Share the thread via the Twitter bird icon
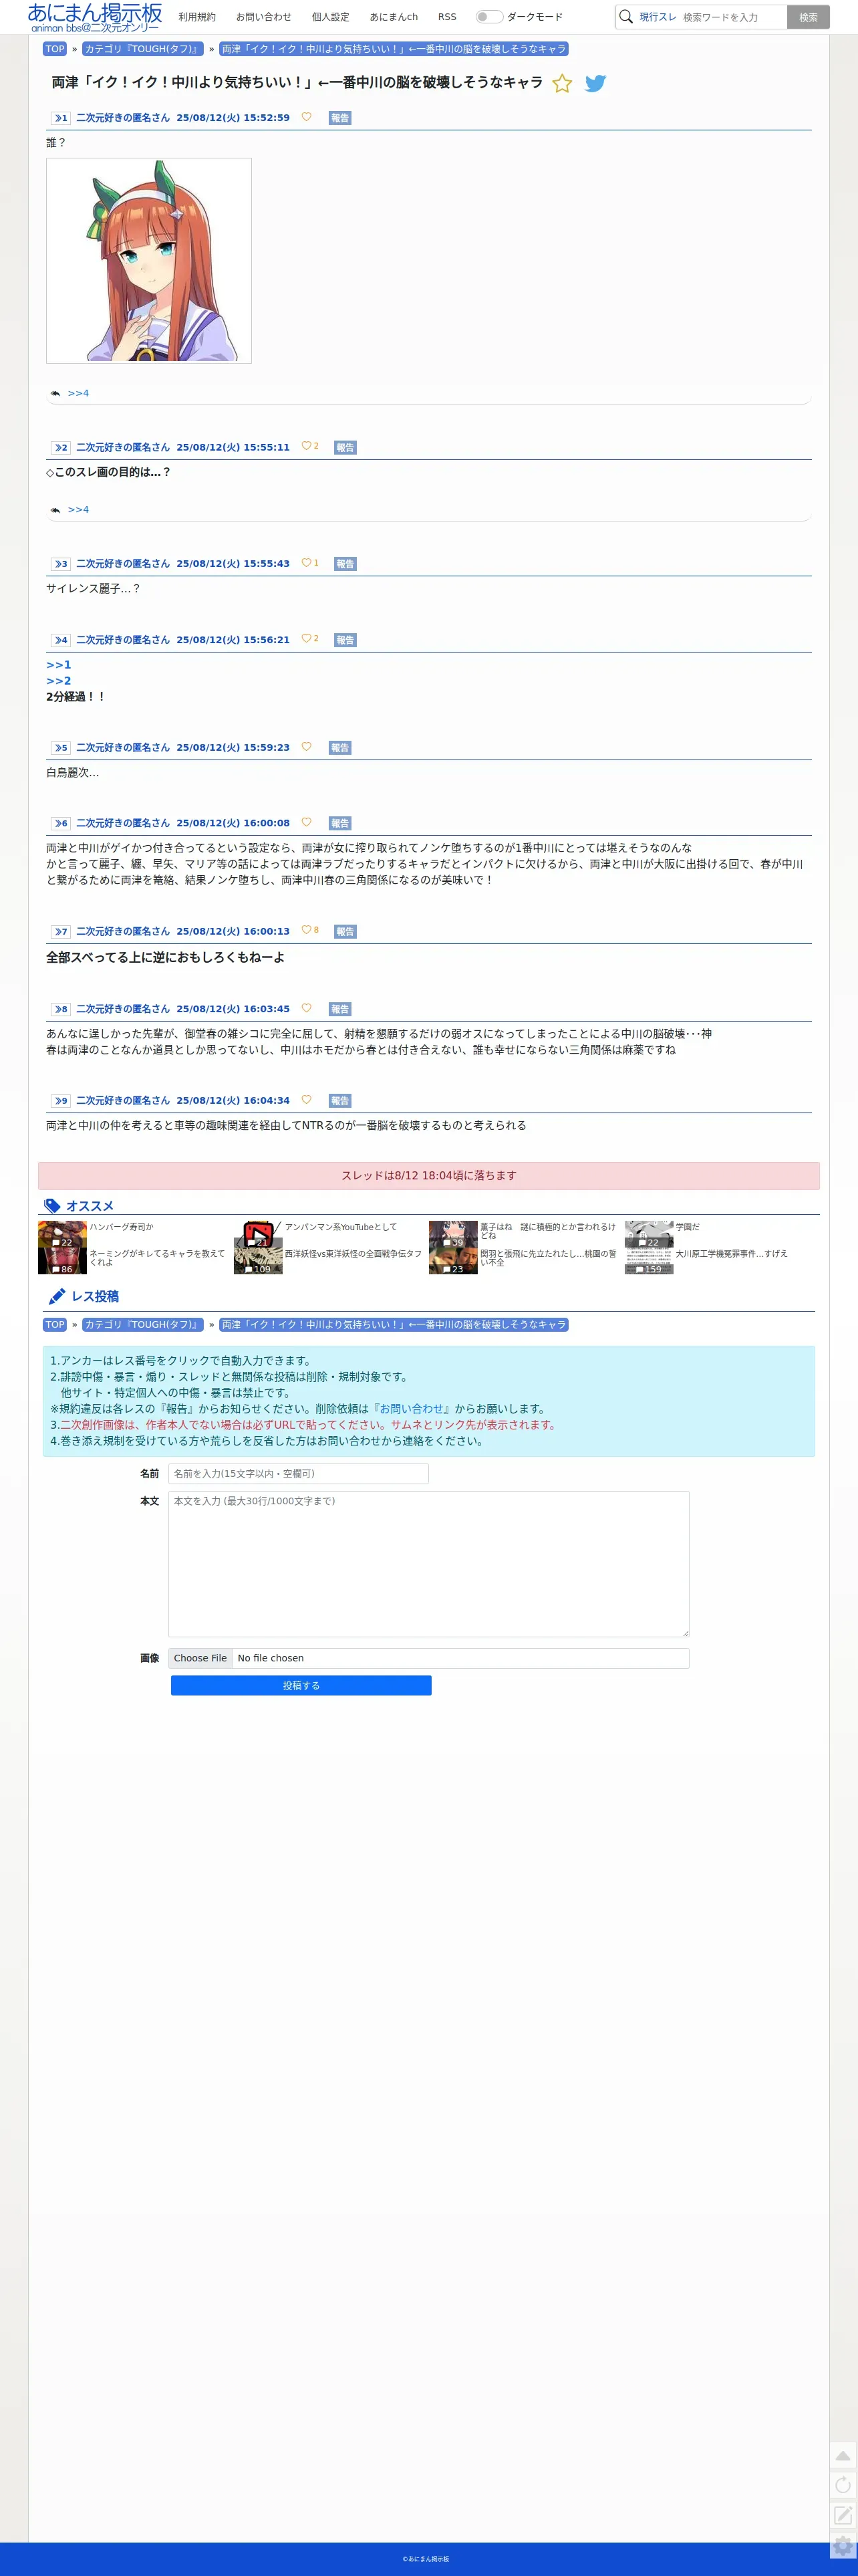The height and width of the screenshot is (2576, 858). [595, 83]
